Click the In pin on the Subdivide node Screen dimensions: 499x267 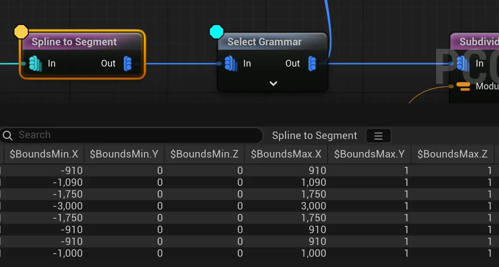click(x=462, y=63)
